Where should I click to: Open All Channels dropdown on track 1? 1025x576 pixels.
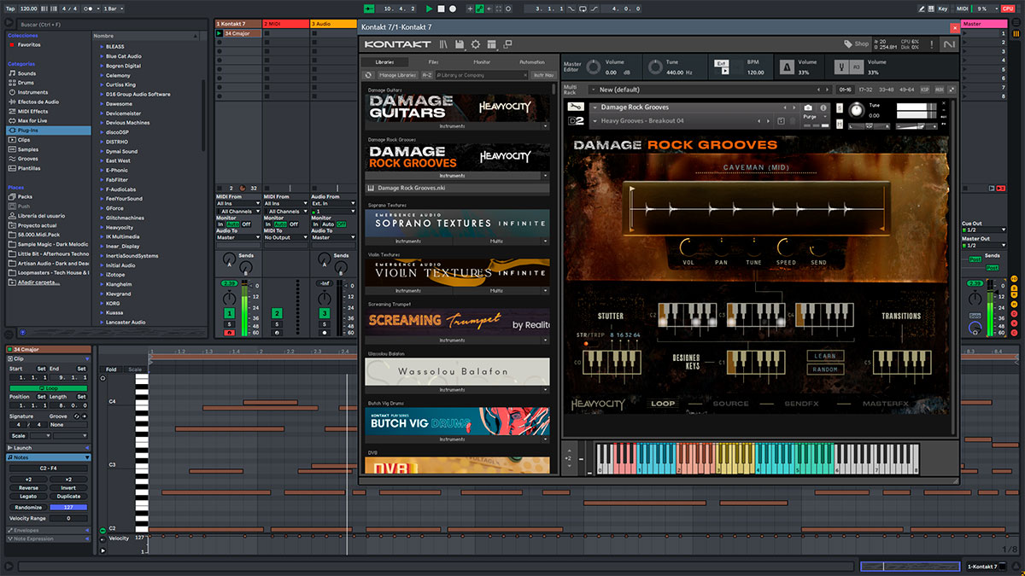(238, 211)
